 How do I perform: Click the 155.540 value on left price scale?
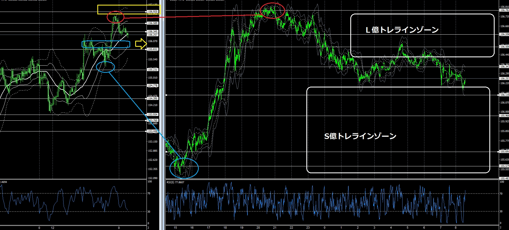[x=153, y=60]
